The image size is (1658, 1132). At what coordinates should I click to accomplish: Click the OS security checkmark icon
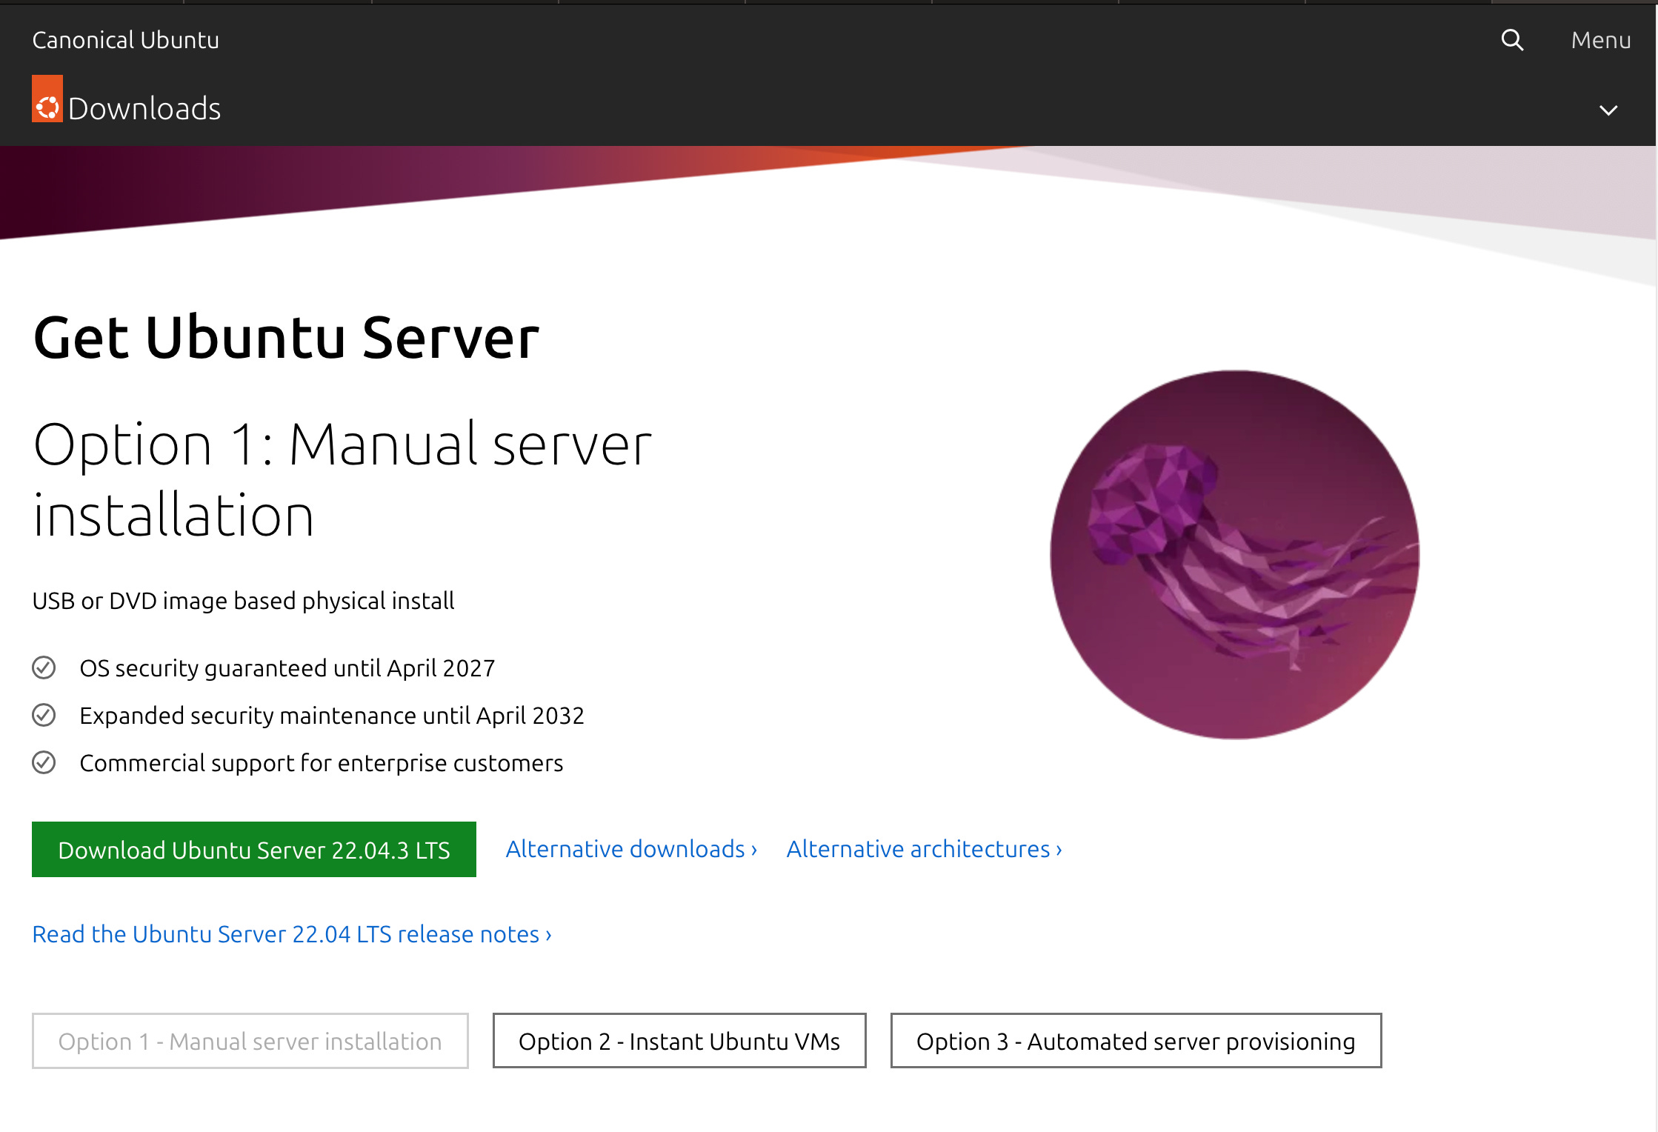pos(44,668)
